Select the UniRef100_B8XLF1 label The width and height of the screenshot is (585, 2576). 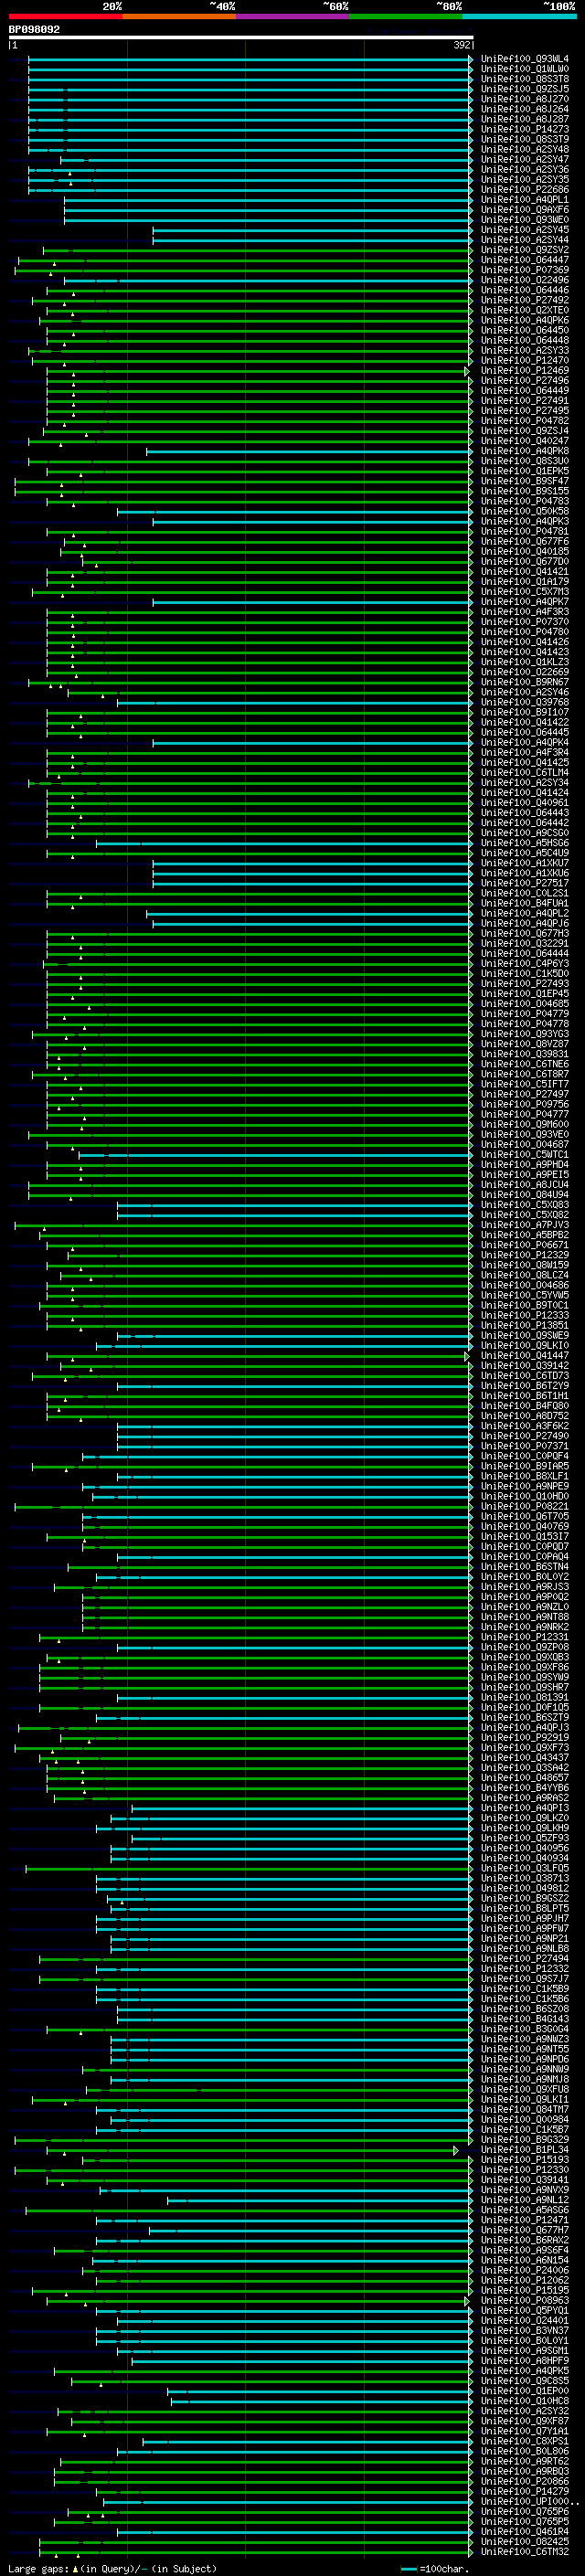[525, 1476]
